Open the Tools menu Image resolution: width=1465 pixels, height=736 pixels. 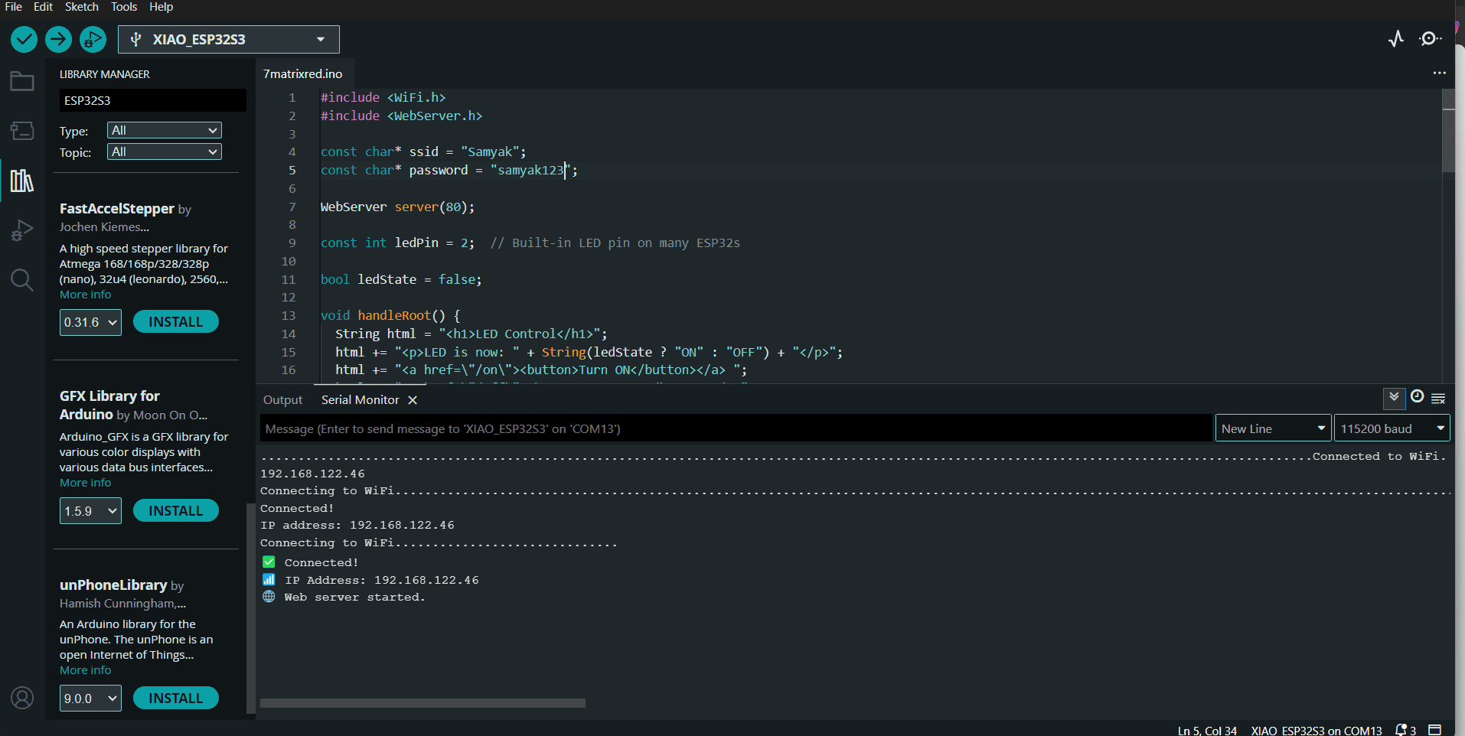click(x=124, y=7)
